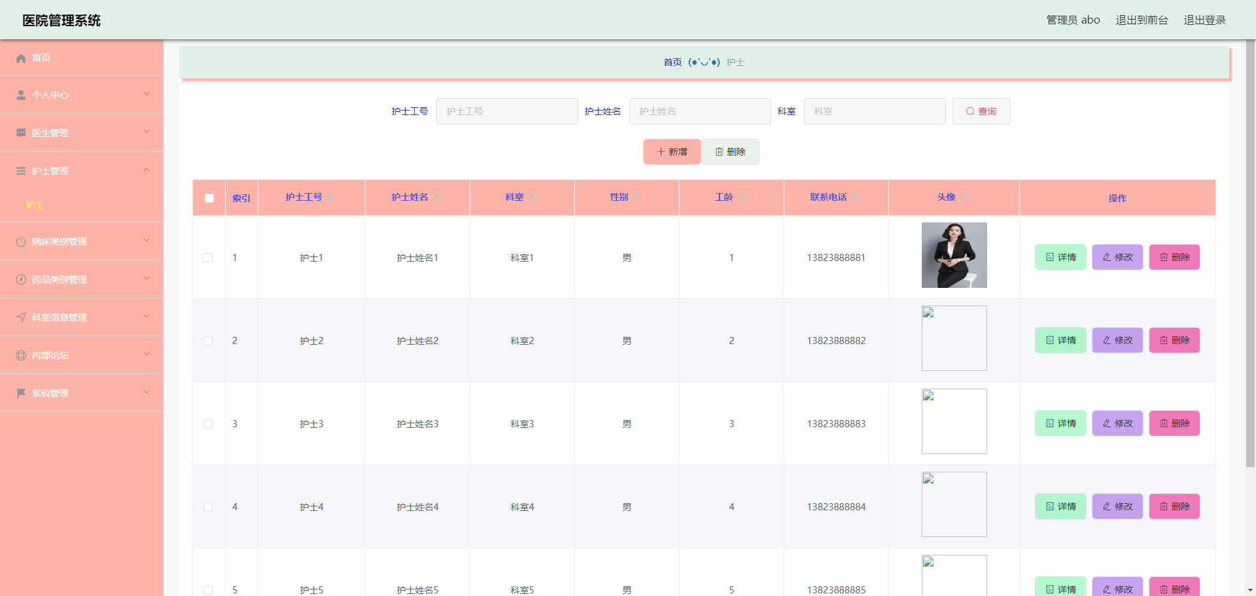Screen dimensions: 1256x596
Task: Click the avatar photo of 护士1
Action: [954, 255]
